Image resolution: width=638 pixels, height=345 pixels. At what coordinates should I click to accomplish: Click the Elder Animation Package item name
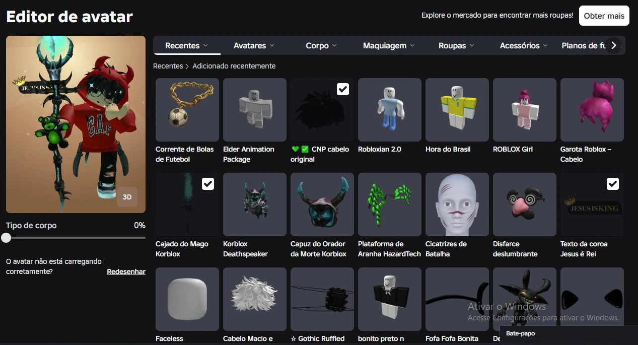click(x=249, y=154)
